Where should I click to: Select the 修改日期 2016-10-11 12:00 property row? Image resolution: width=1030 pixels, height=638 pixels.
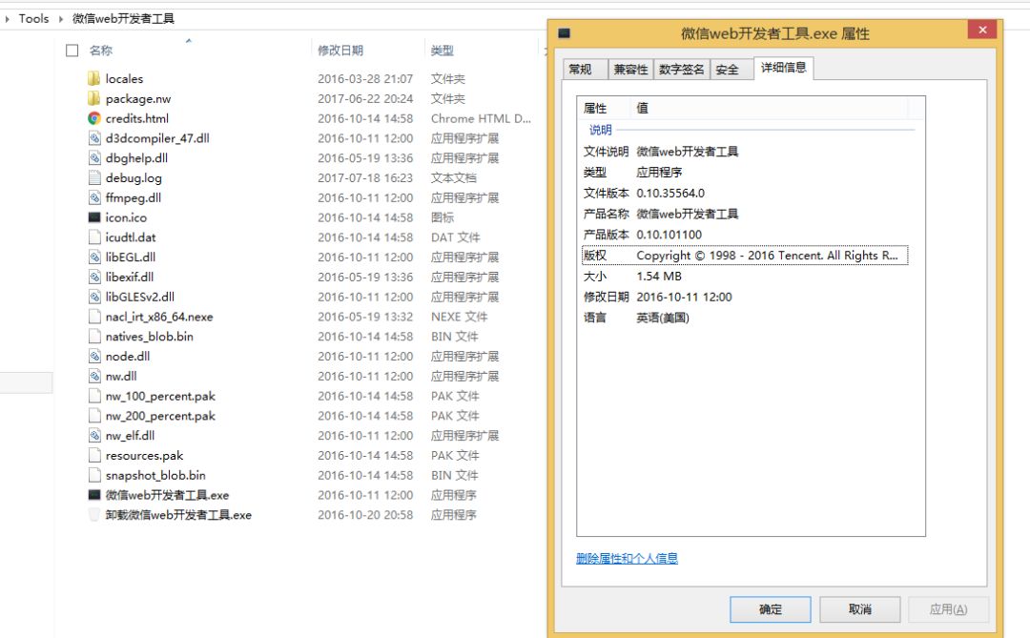tap(745, 297)
